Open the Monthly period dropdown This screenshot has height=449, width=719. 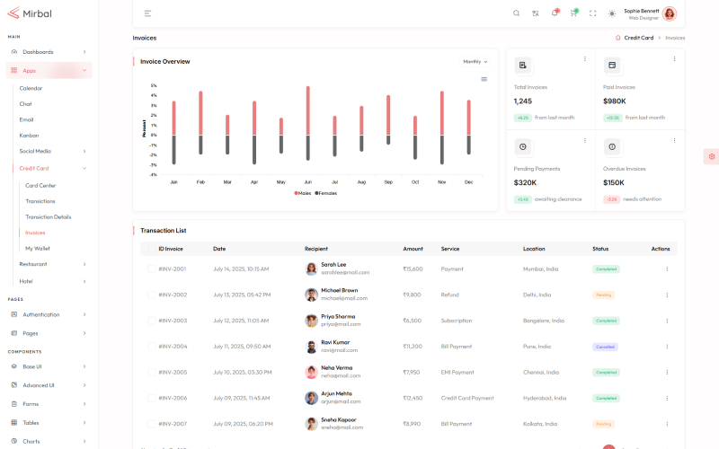coord(475,62)
